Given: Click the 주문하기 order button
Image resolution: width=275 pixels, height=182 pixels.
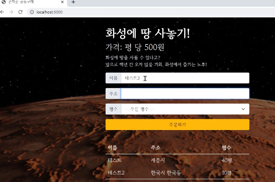Looking at the screenshot, I should pos(177,125).
